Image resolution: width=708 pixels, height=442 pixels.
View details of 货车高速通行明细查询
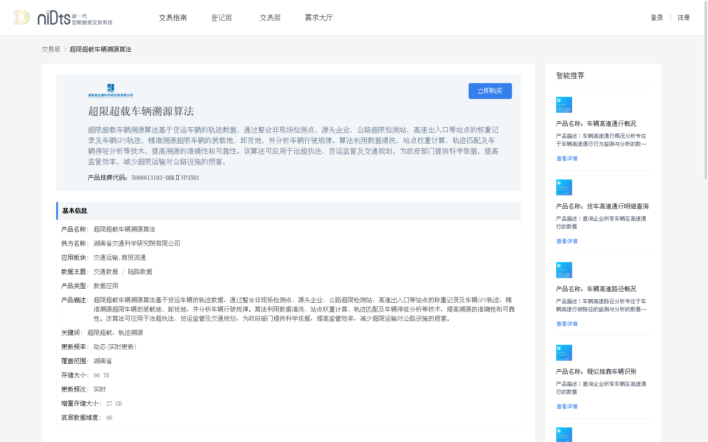(567, 241)
